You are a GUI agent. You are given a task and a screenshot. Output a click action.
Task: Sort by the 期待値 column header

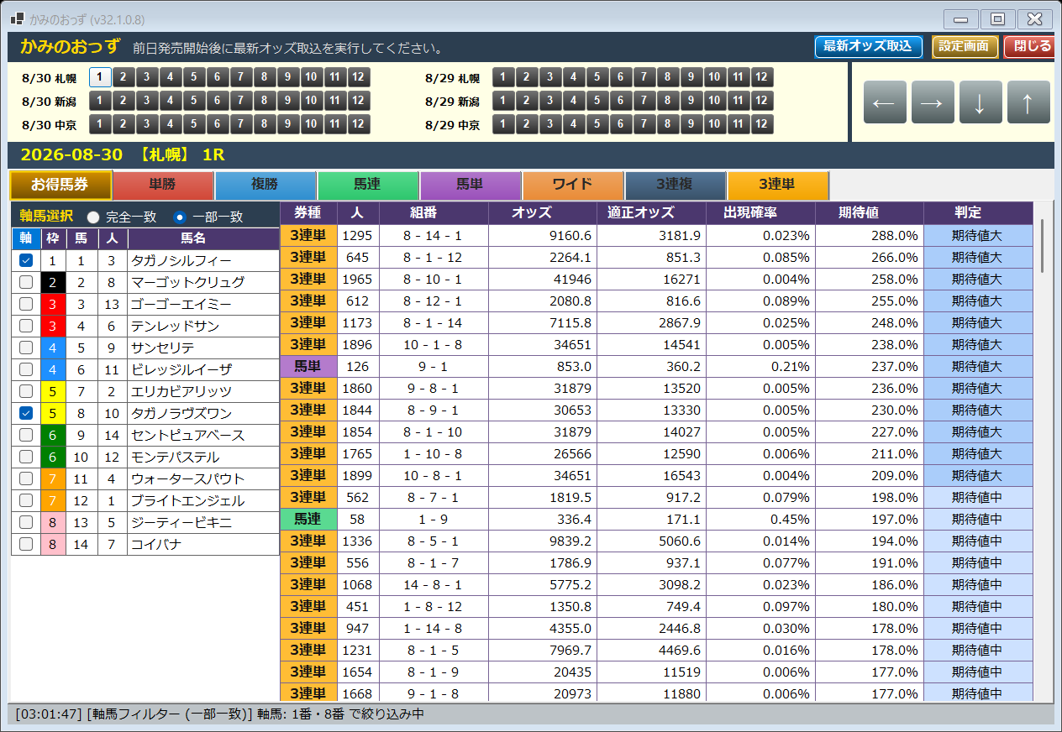tap(870, 213)
